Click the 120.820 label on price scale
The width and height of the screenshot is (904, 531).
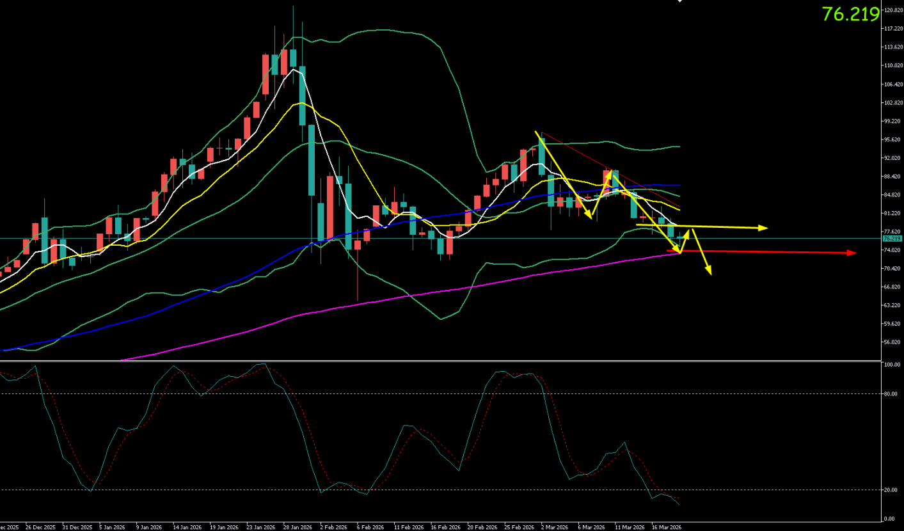(x=892, y=10)
